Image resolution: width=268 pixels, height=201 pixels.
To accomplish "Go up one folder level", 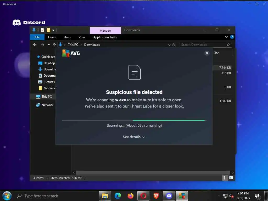I will coord(54,45).
